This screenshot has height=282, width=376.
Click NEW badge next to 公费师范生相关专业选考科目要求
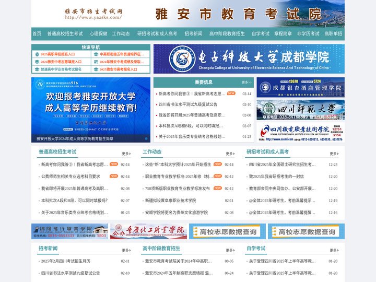114,176
